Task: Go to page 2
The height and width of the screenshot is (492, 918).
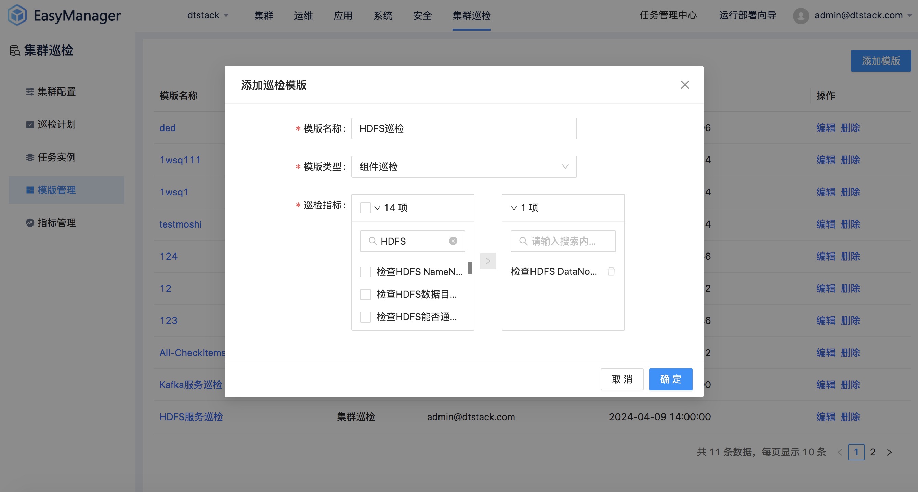Action: click(x=873, y=452)
